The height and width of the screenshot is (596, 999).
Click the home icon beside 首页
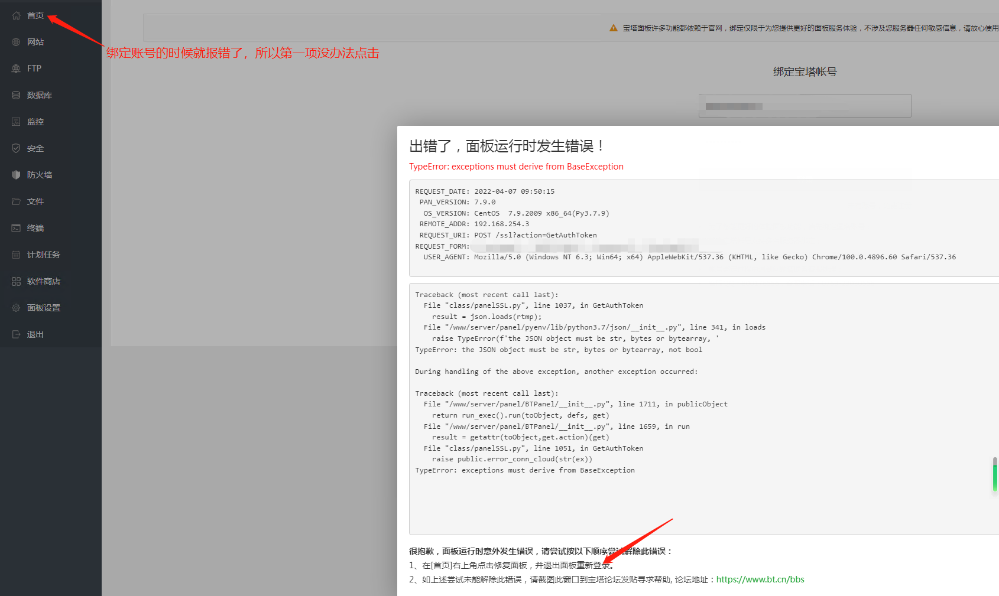click(16, 15)
